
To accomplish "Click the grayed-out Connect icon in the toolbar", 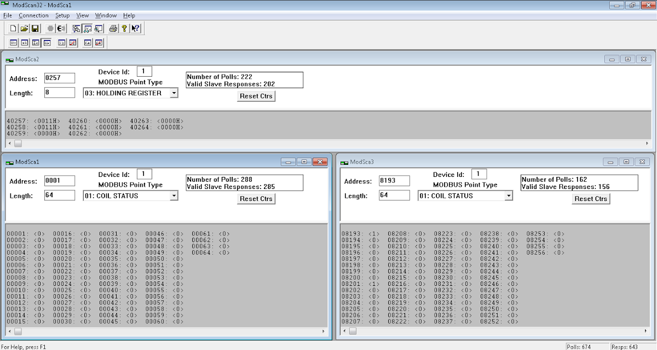I will click(x=50, y=28).
